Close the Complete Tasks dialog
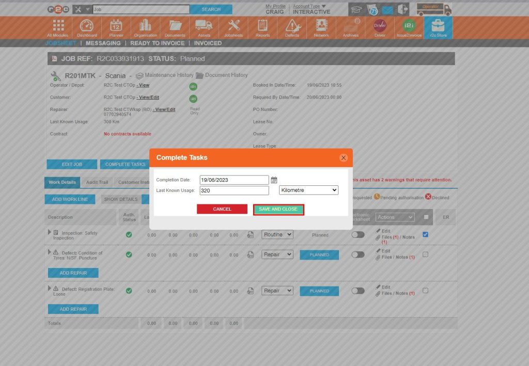529x366 pixels. (x=344, y=158)
